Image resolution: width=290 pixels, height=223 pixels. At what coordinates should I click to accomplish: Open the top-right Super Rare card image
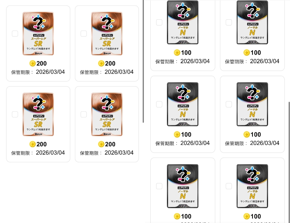coord(107,34)
